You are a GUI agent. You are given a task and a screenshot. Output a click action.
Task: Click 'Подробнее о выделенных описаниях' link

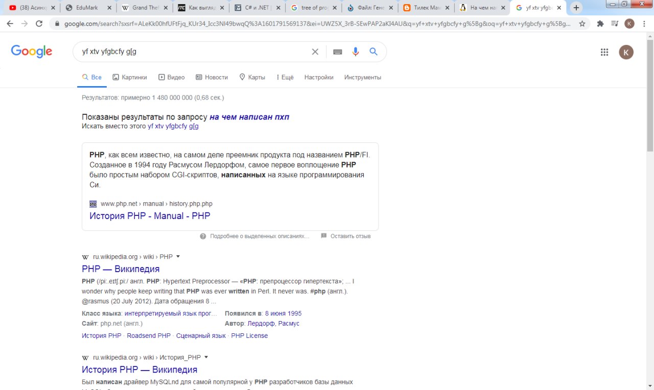tap(260, 236)
